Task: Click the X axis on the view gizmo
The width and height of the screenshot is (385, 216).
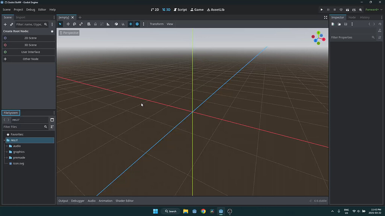Action: (324, 39)
